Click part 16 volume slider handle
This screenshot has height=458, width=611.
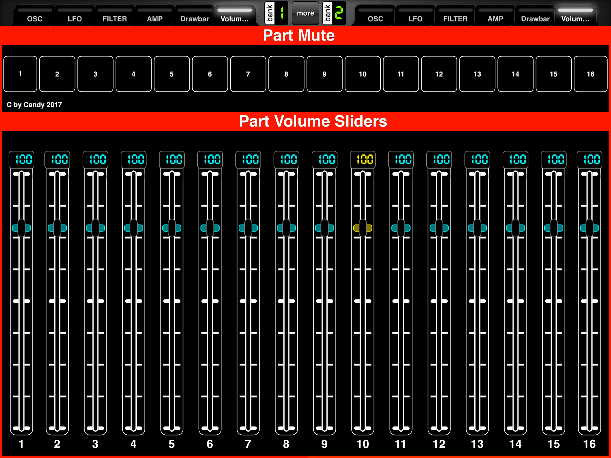(590, 228)
